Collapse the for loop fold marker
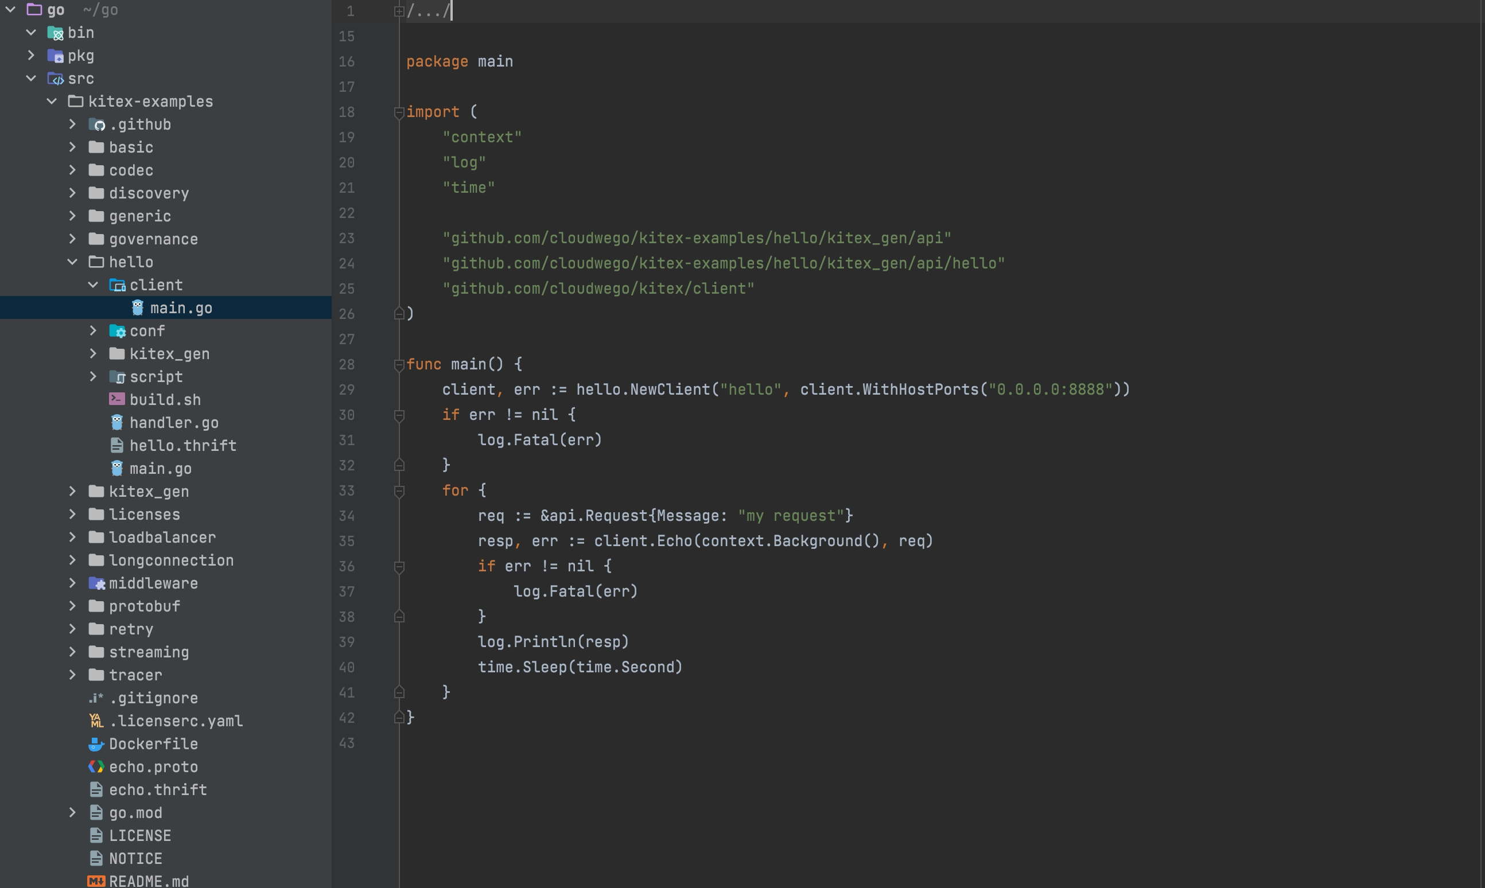1485x888 pixels. 399,490
